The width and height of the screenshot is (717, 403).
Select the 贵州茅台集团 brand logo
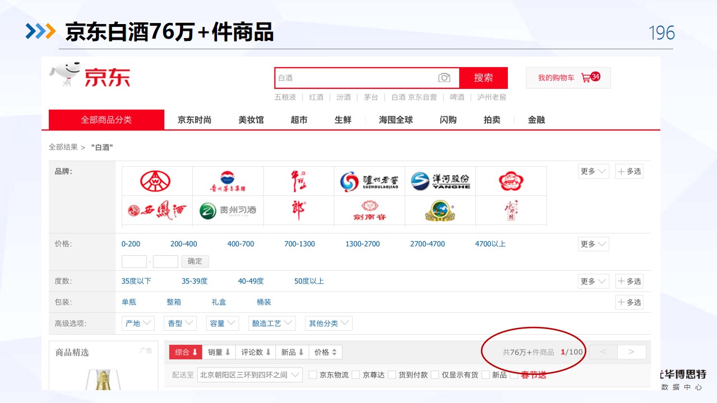(228, 181)
